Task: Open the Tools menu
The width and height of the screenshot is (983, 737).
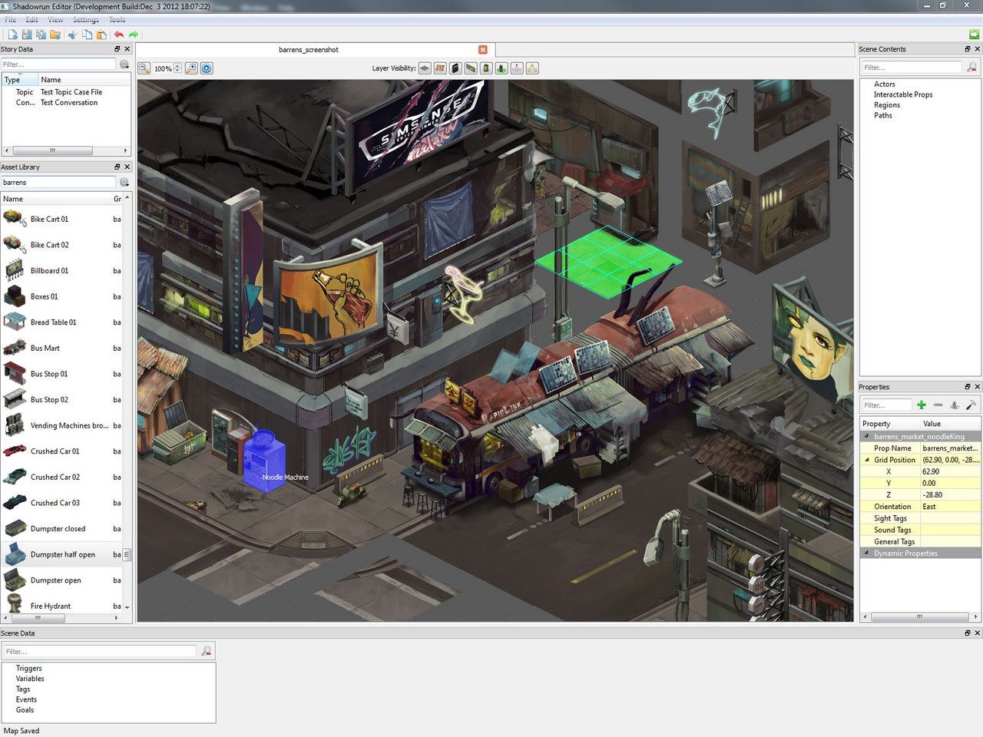Action: coord(117,20)
